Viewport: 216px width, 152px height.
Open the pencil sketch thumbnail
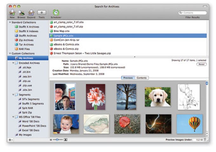(189, 97)
